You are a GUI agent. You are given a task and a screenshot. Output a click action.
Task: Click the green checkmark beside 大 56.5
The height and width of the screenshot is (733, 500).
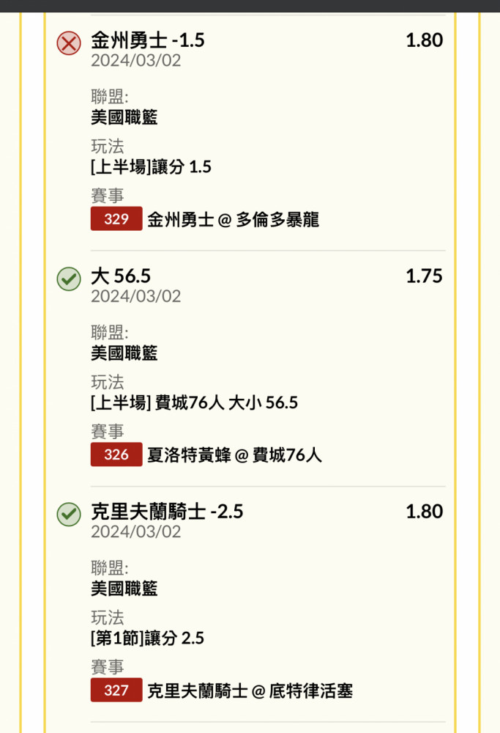[69, 279]
